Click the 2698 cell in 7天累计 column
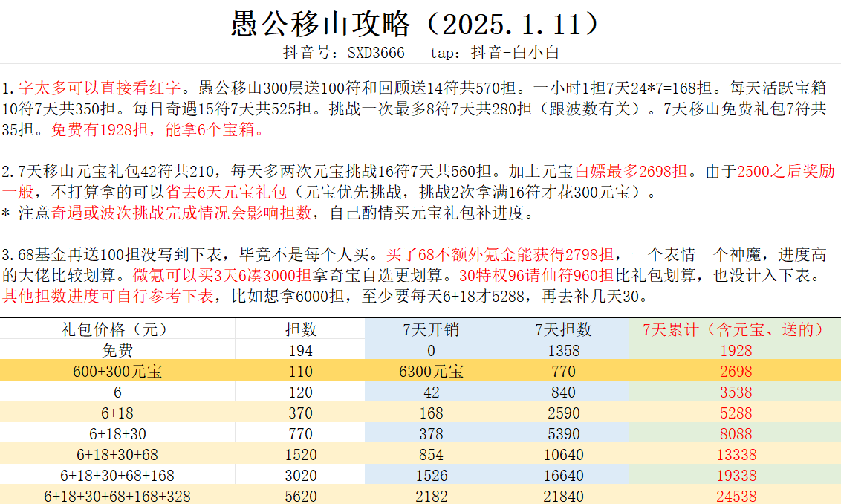841x504 pixels. pos(736,371)
